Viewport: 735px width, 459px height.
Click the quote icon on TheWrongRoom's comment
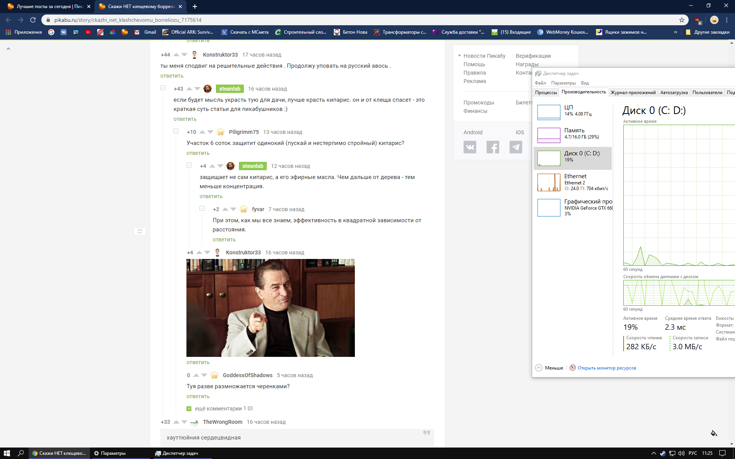(x=426, y=433)
